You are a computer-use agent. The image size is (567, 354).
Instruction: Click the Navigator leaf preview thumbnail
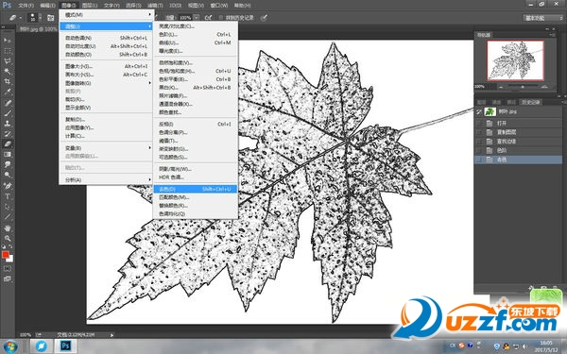[x=515, y=60]
